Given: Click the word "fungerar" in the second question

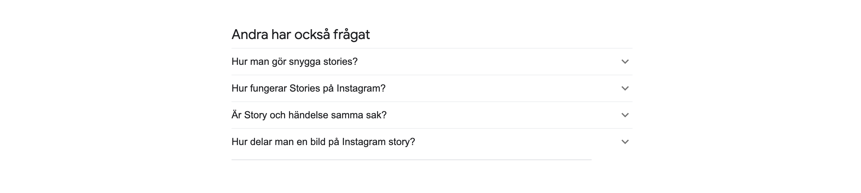Looking at the screenshot, I should pos(268,89).
